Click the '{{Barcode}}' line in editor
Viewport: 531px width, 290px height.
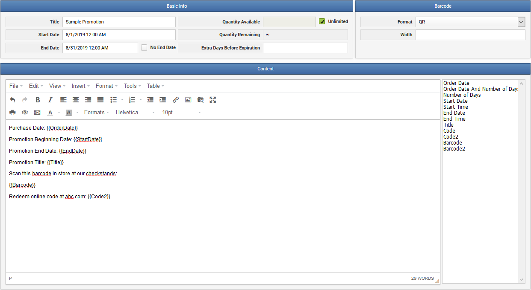pyautogui.click(x=22, y=185)
